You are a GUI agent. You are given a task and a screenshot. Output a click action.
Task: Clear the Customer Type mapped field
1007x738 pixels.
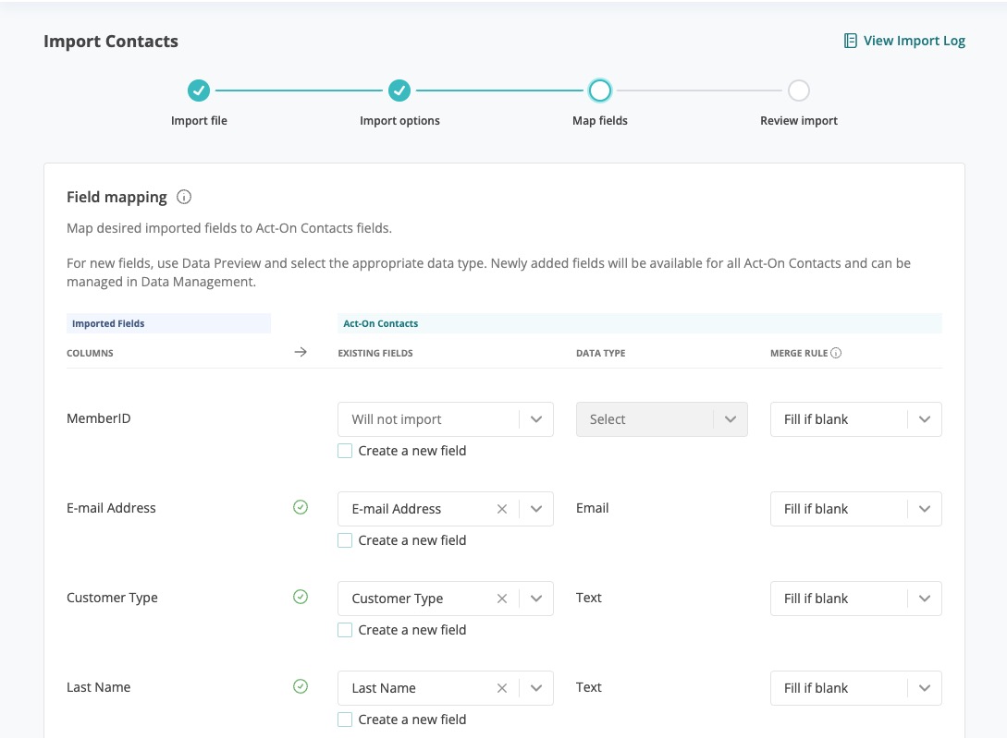coord(502,599)
